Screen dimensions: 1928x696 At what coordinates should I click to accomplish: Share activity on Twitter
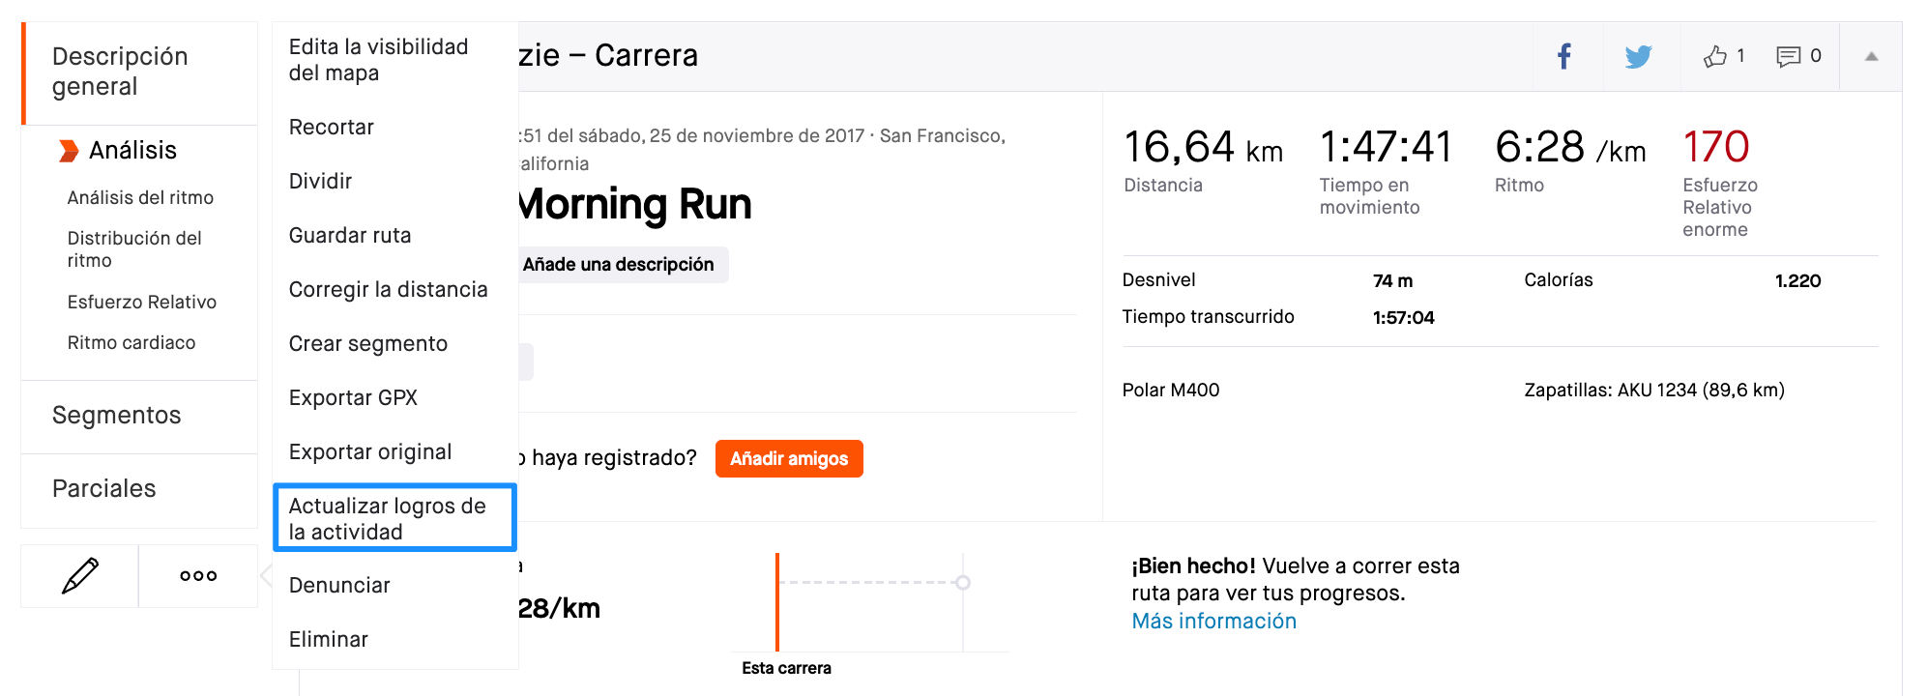pyautogui.click(x=1638, y=56)
